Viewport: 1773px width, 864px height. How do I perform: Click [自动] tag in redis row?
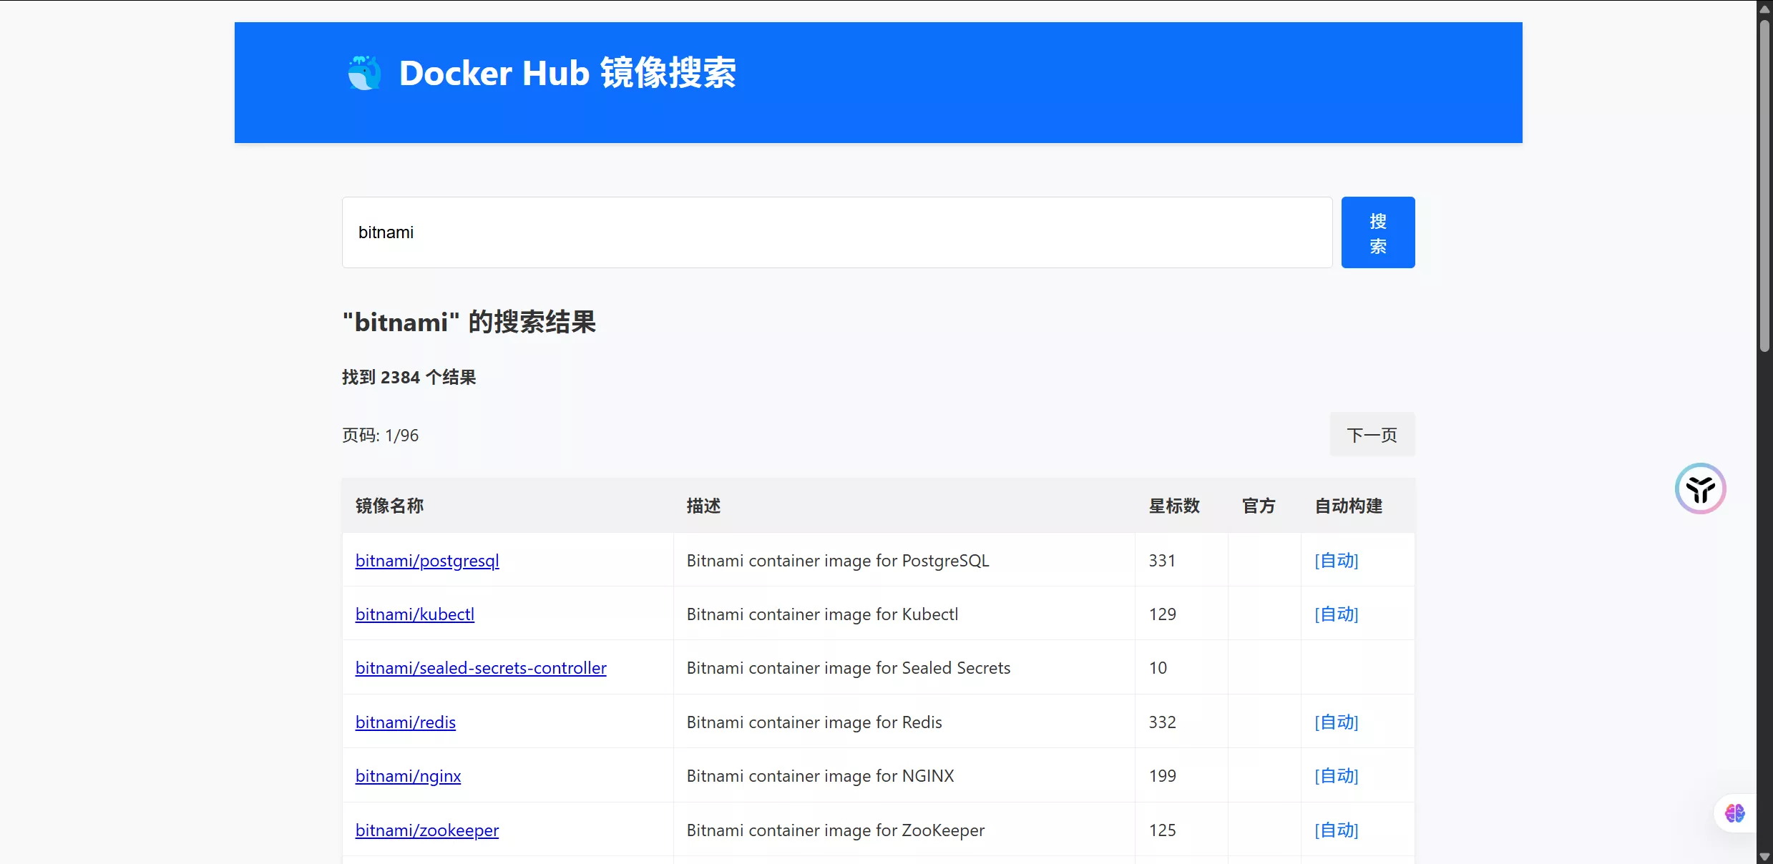tap(1336, 722)
